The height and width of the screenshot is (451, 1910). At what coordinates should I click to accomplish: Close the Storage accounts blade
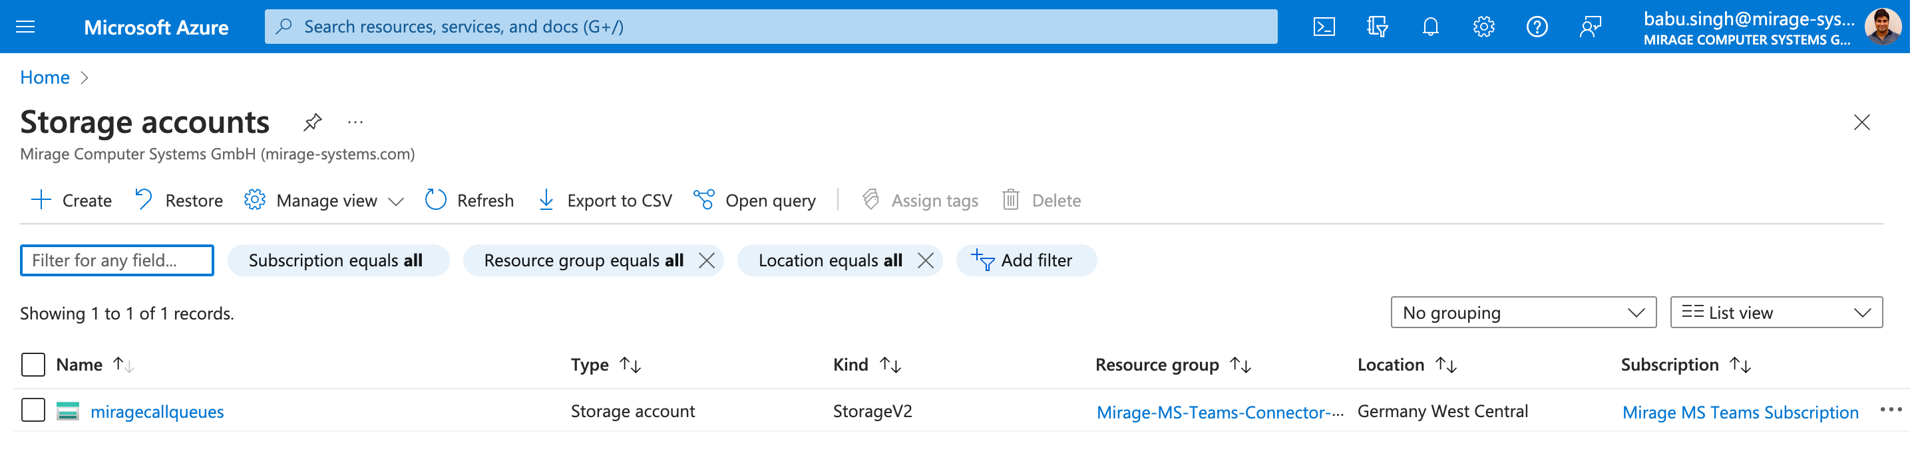click(x=1861, y=122)
